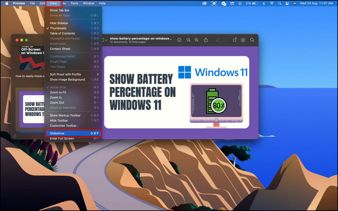Viewport: 338px width, 211px height.
Task: Open the Apple menu
Action: point(7,3)
